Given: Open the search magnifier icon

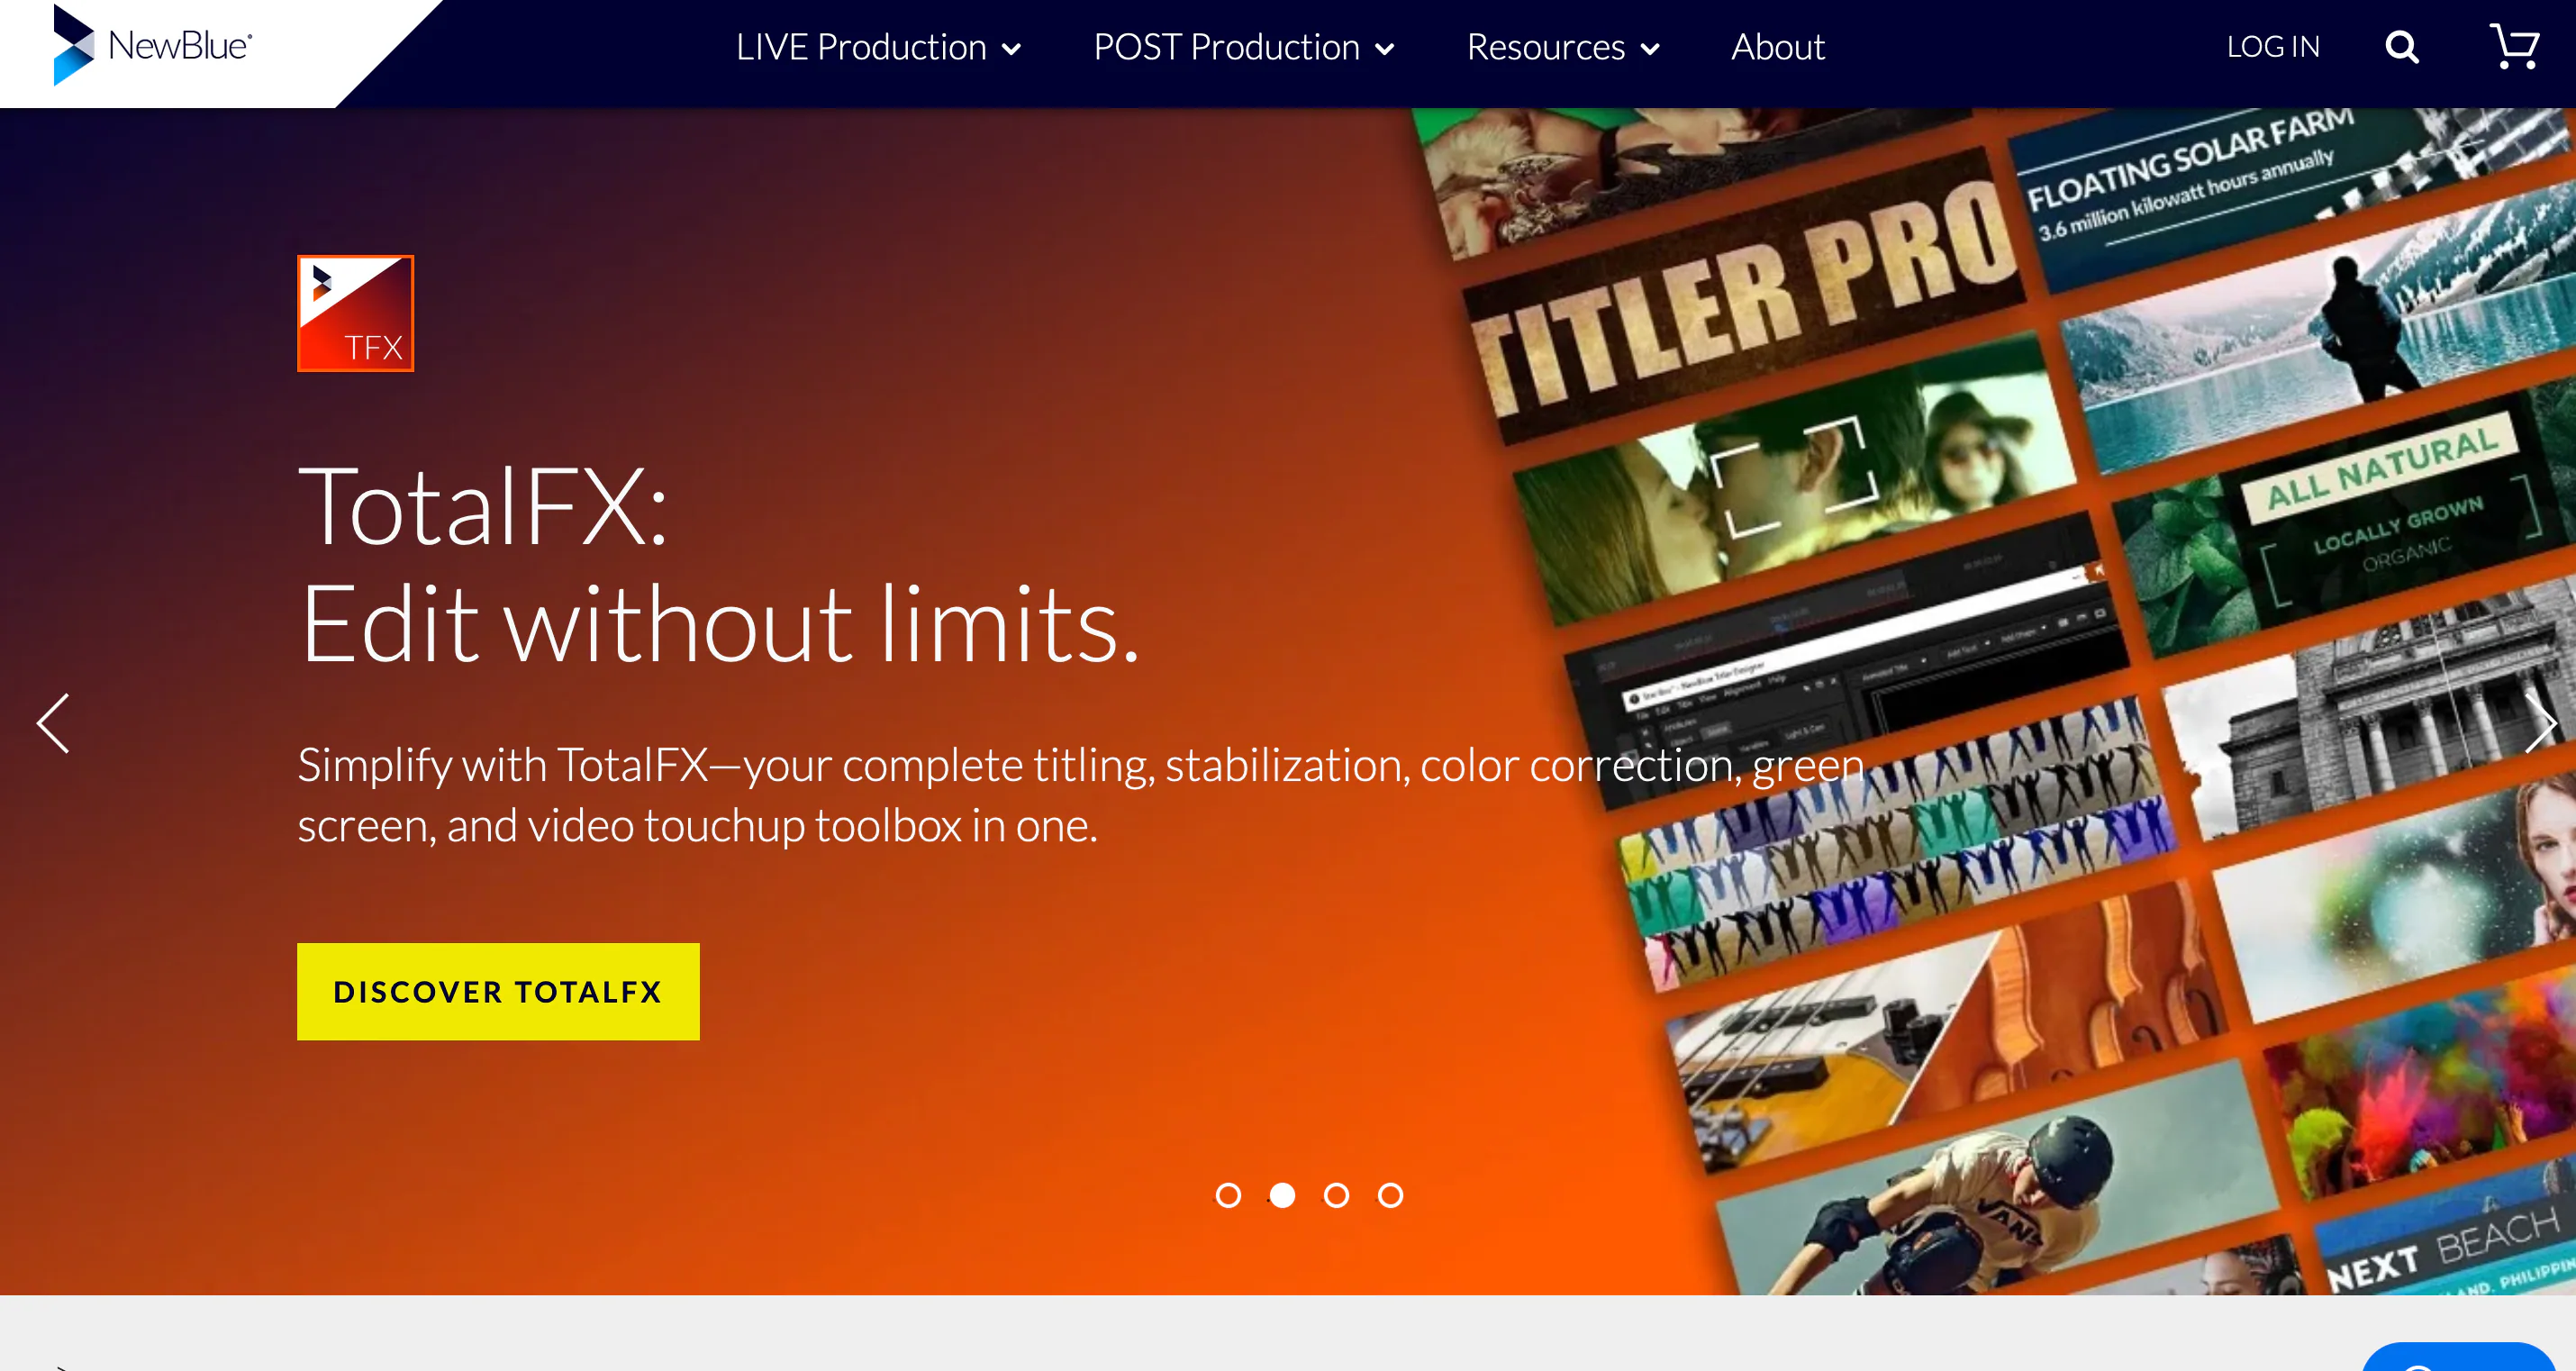Looking at the screenshot, I should [2402, 47].
